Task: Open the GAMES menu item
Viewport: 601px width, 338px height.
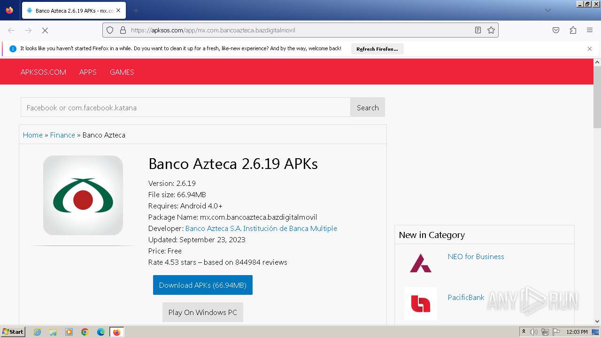Action: pos(122,72)
